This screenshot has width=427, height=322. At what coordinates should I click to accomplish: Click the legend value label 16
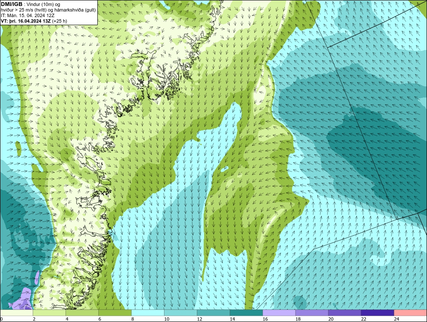265,319
